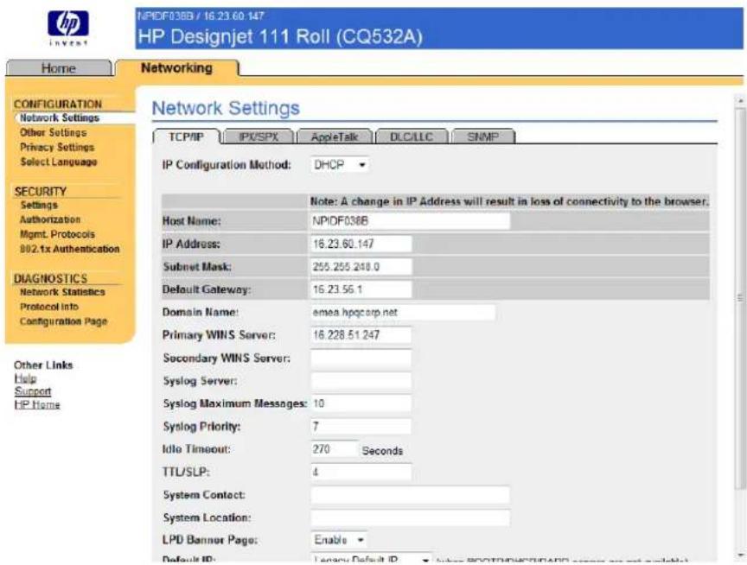Image resolution: width=747 pixels, height=565 pixels.
Task: Switch to the IPX/SPX tab
Action: point(259,137)
